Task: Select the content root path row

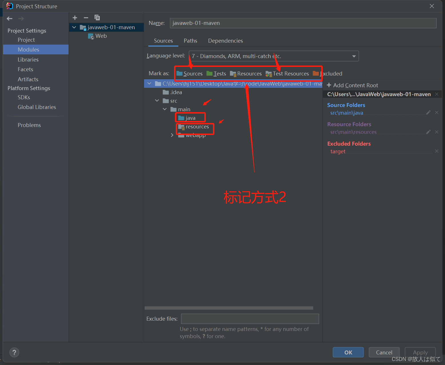Action: [x=233, y=84]
